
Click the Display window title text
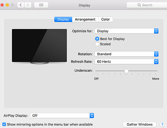tap(85, 5)
